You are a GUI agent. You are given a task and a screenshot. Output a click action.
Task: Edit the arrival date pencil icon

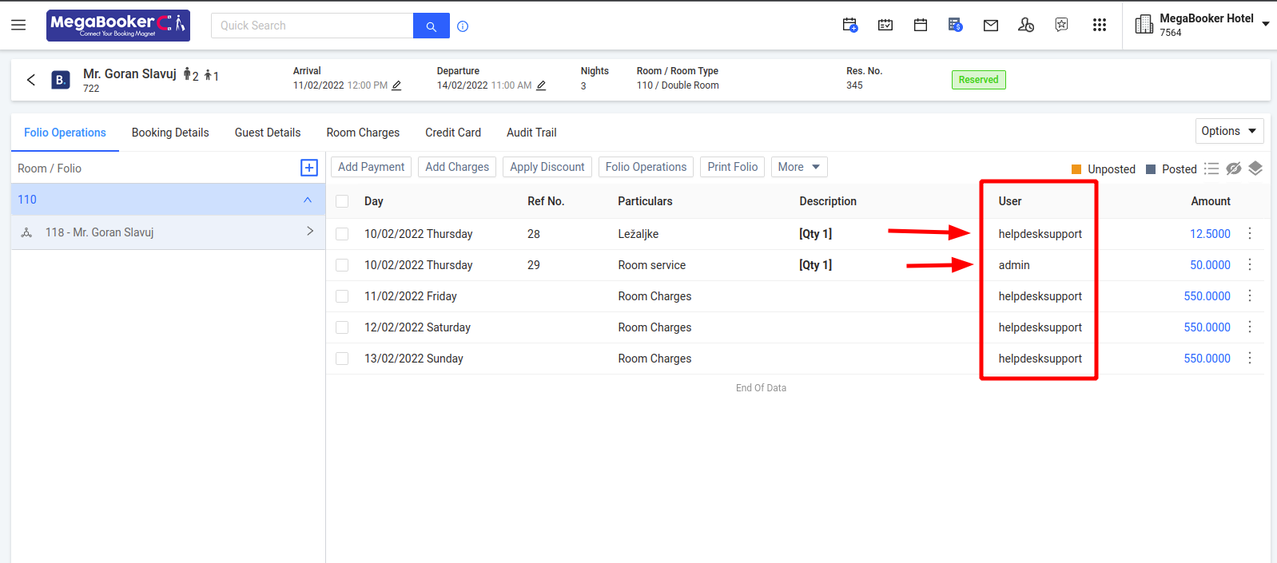point(396,85)
